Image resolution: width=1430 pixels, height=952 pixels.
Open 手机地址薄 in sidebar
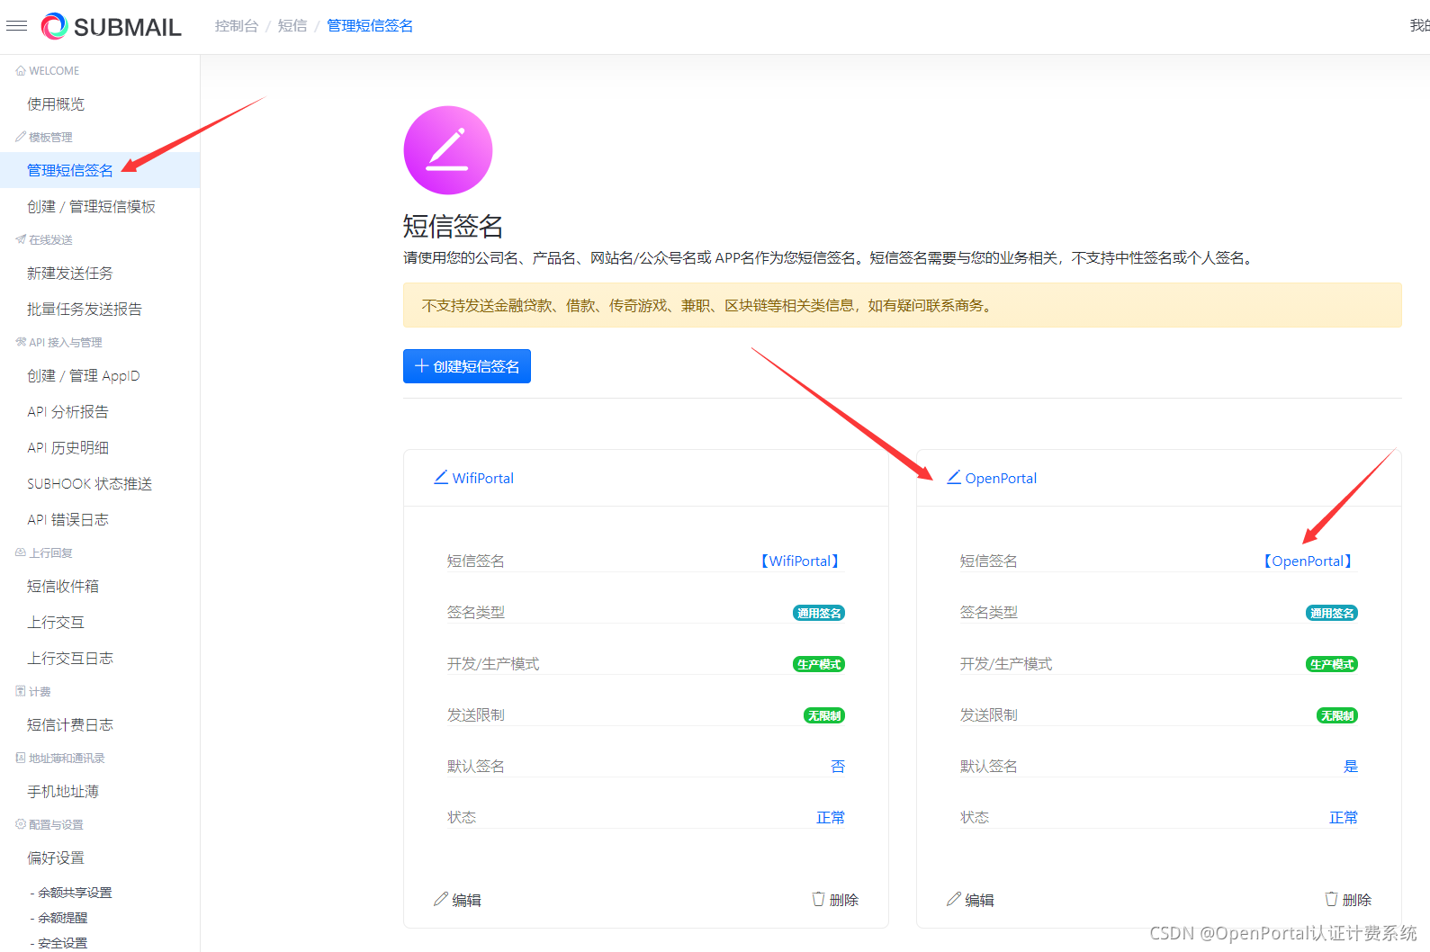point(63,792)
